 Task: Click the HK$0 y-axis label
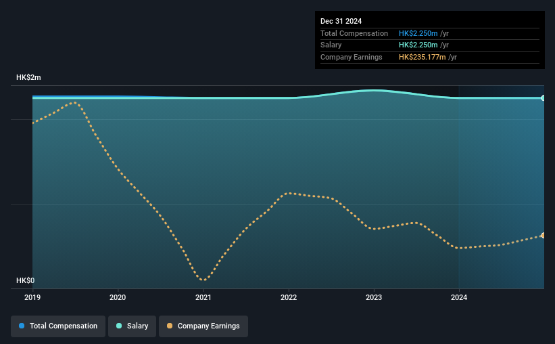(x=26, y=280)
